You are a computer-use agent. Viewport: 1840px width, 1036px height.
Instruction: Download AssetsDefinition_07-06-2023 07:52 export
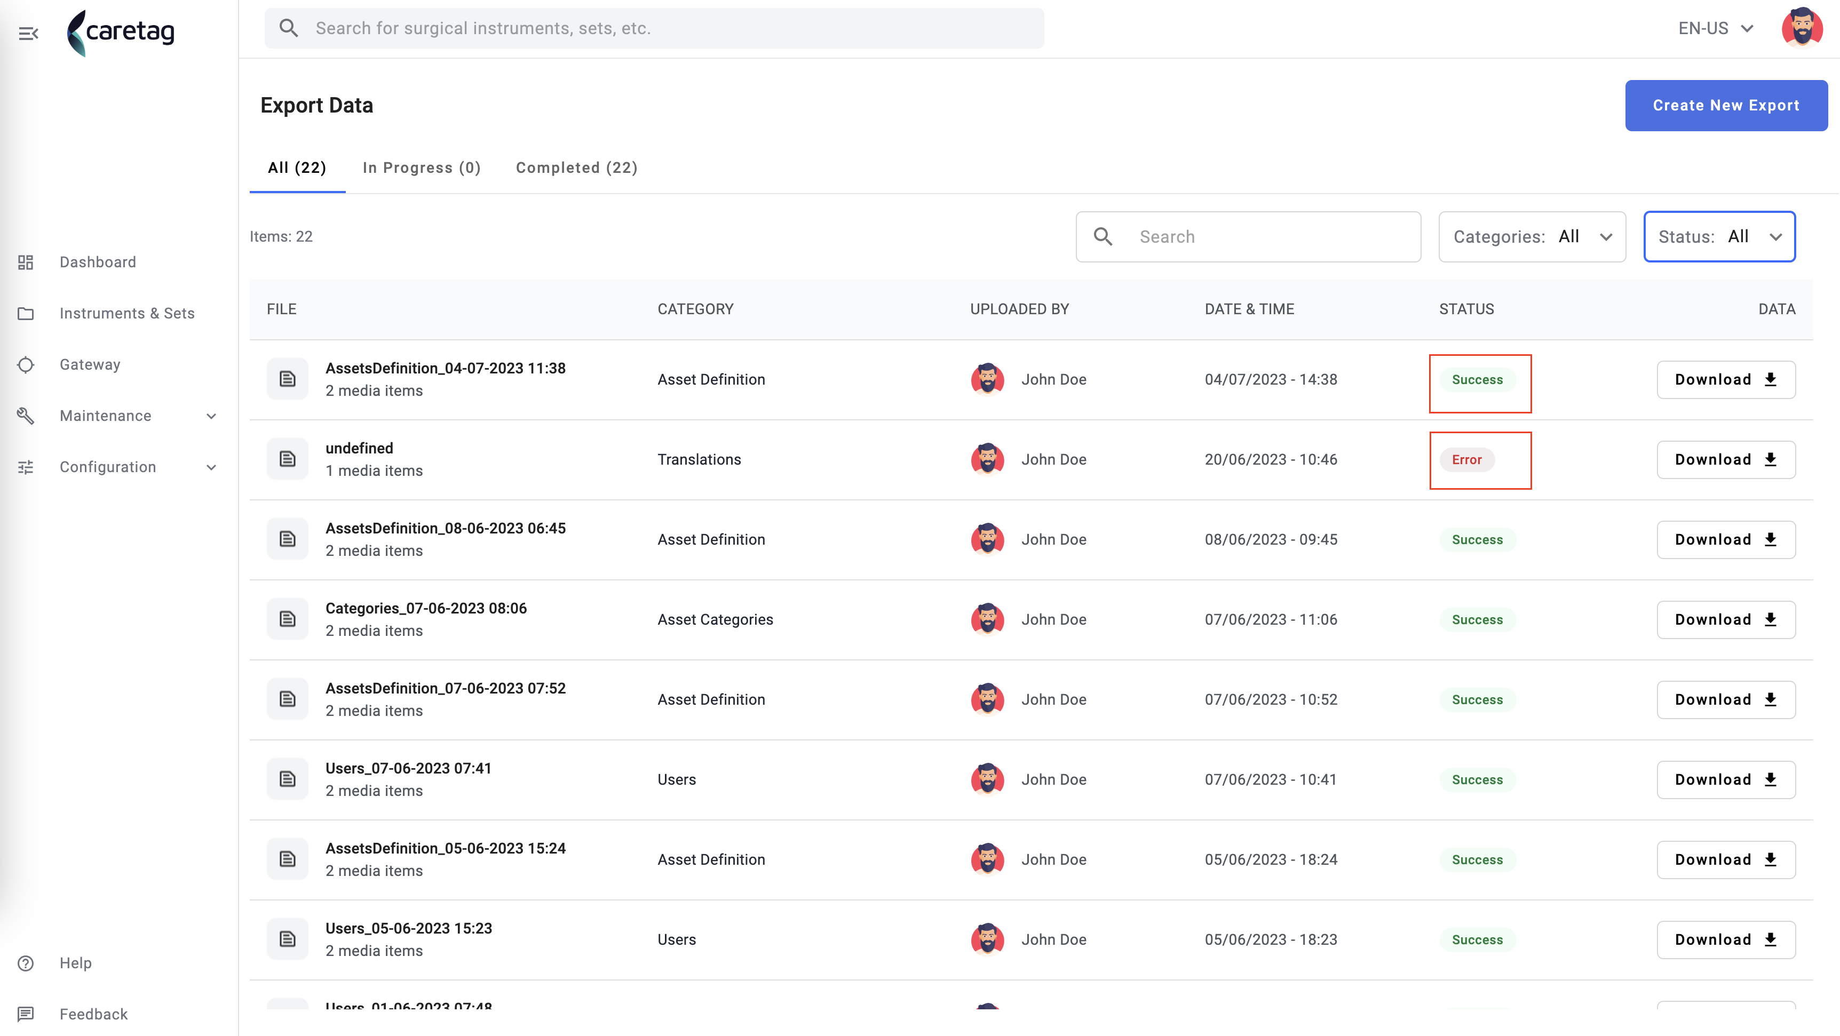coord(1726,699)
